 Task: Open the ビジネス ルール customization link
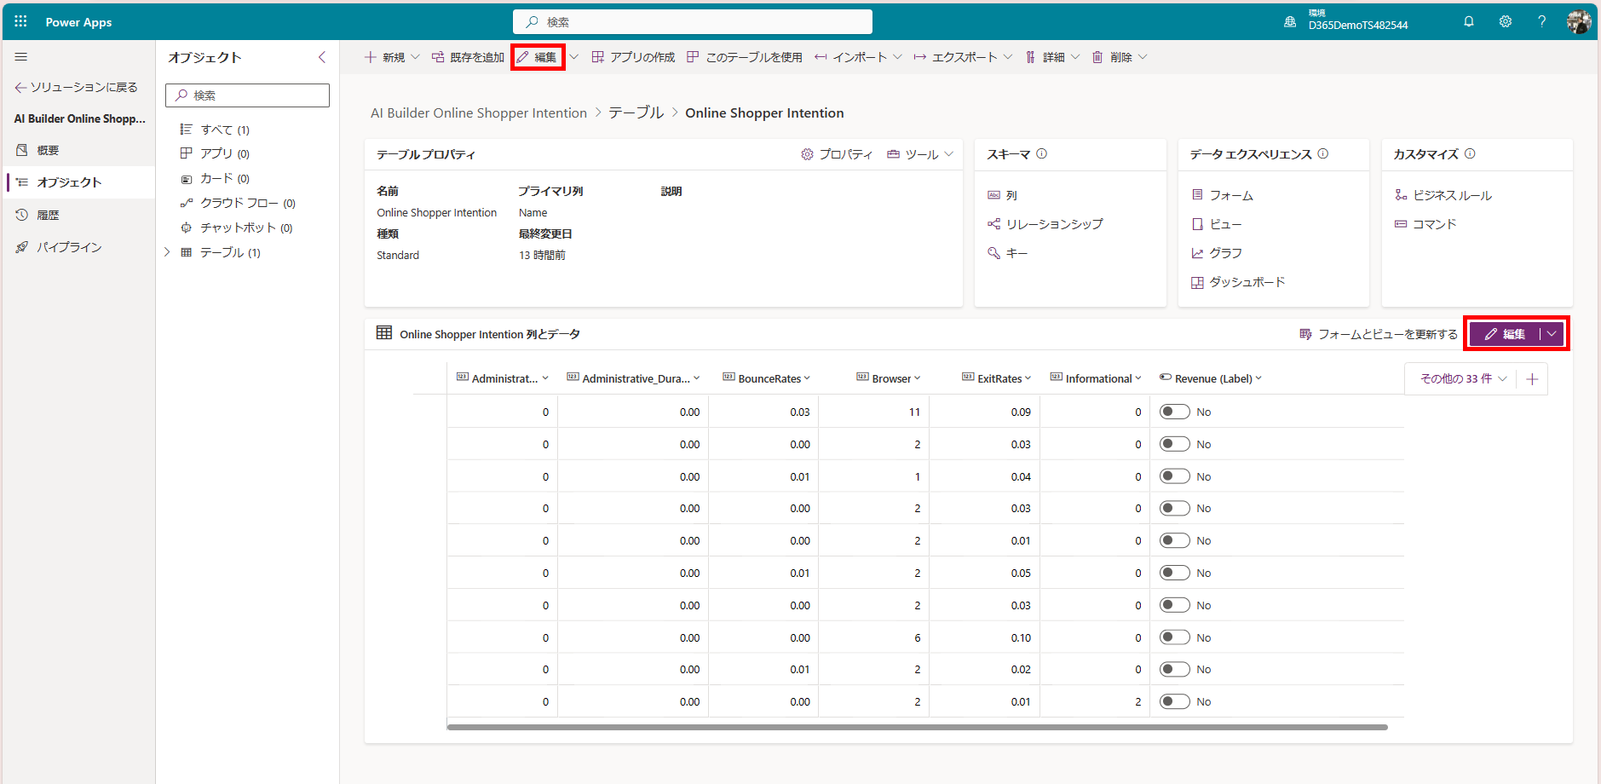[x=1443, y=195]
